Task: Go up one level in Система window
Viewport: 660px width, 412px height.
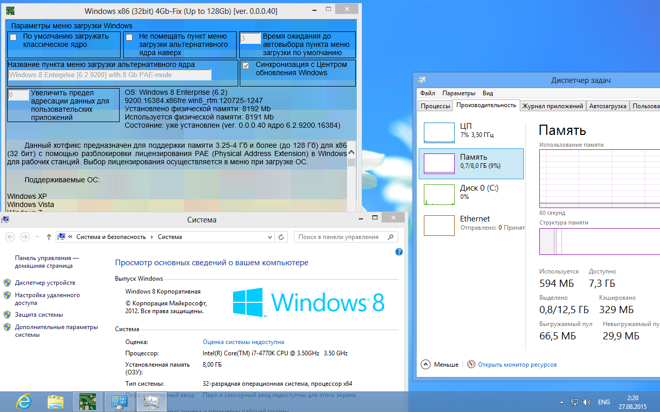Action: [x=49, y=237]
